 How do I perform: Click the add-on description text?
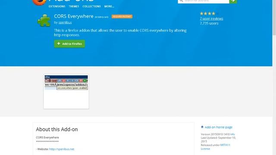(120, 33)
